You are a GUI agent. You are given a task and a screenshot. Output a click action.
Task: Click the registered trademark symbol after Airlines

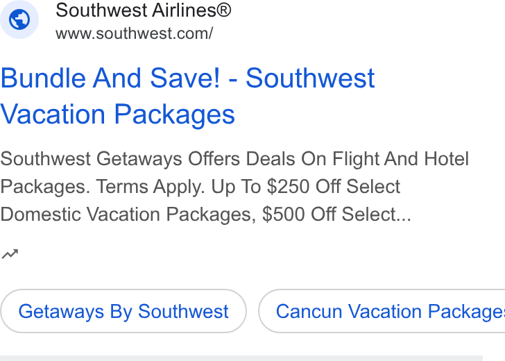pos(224,10)
